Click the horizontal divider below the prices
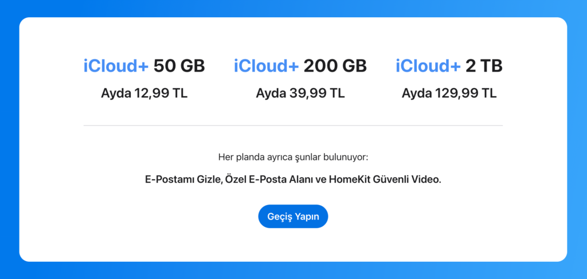 293,125
